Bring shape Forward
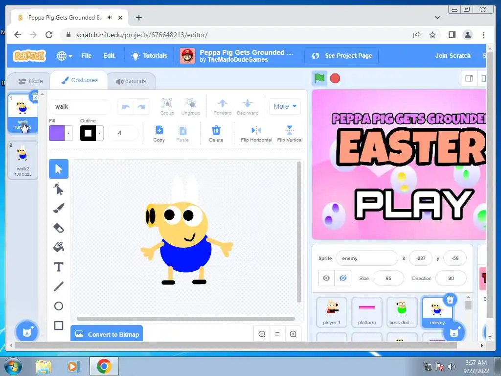Screen dimensions: 501x376 tap(223, 107)
